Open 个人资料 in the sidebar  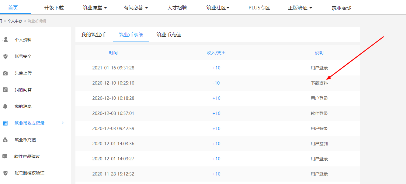point(23,40)
